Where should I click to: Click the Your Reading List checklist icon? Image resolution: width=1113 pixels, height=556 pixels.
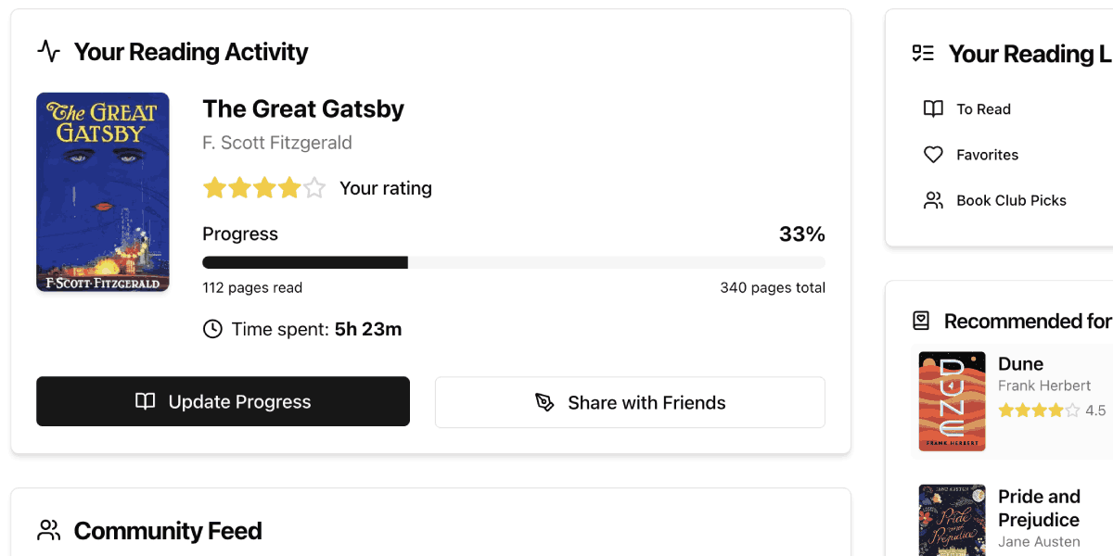(x=923, y=54)
